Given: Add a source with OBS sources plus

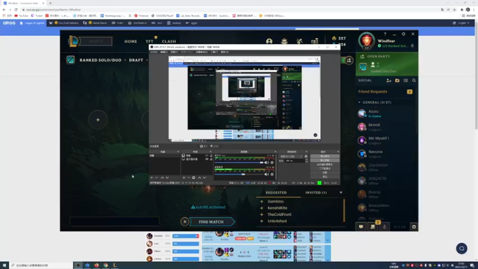Looking at the screenshot, I should [x=184, y=178].
